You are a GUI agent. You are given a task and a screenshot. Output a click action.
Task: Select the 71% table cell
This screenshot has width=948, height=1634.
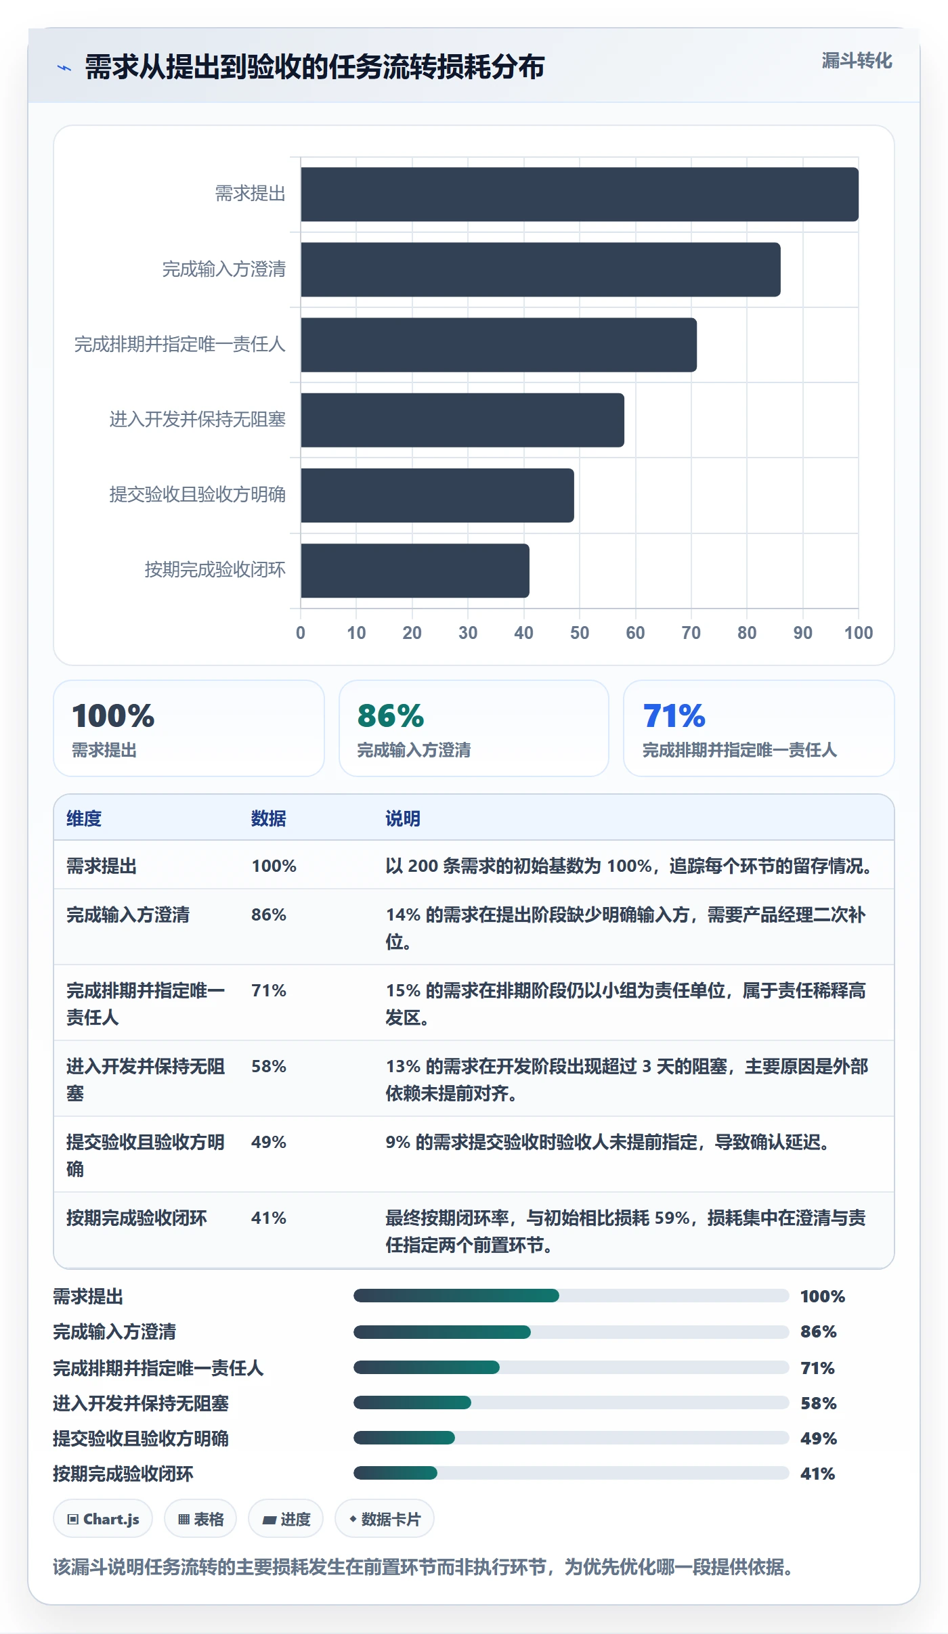pyautogui.click(x=269, y=990)
